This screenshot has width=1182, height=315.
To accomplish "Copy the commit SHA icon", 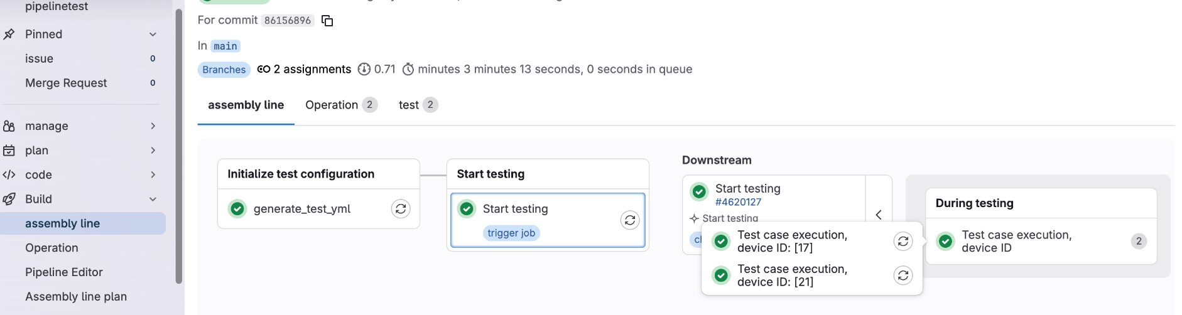I will [x=327, y=21].
